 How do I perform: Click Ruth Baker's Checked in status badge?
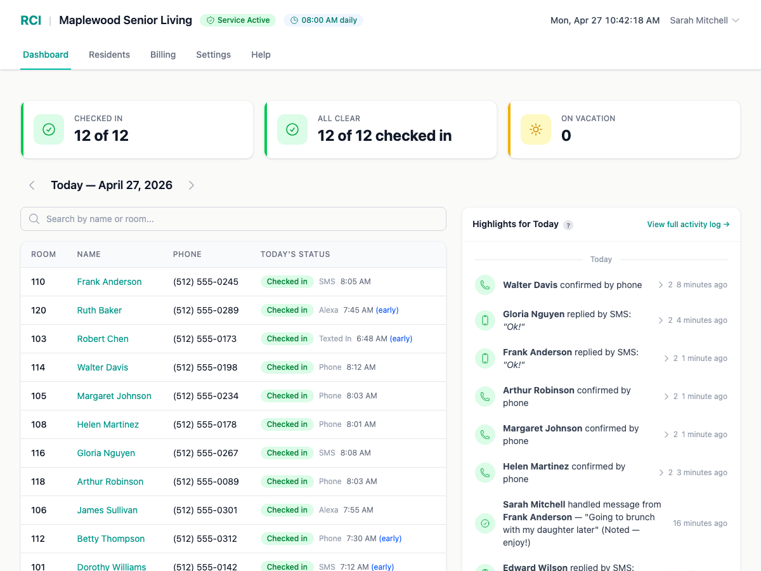pos(287,310)
